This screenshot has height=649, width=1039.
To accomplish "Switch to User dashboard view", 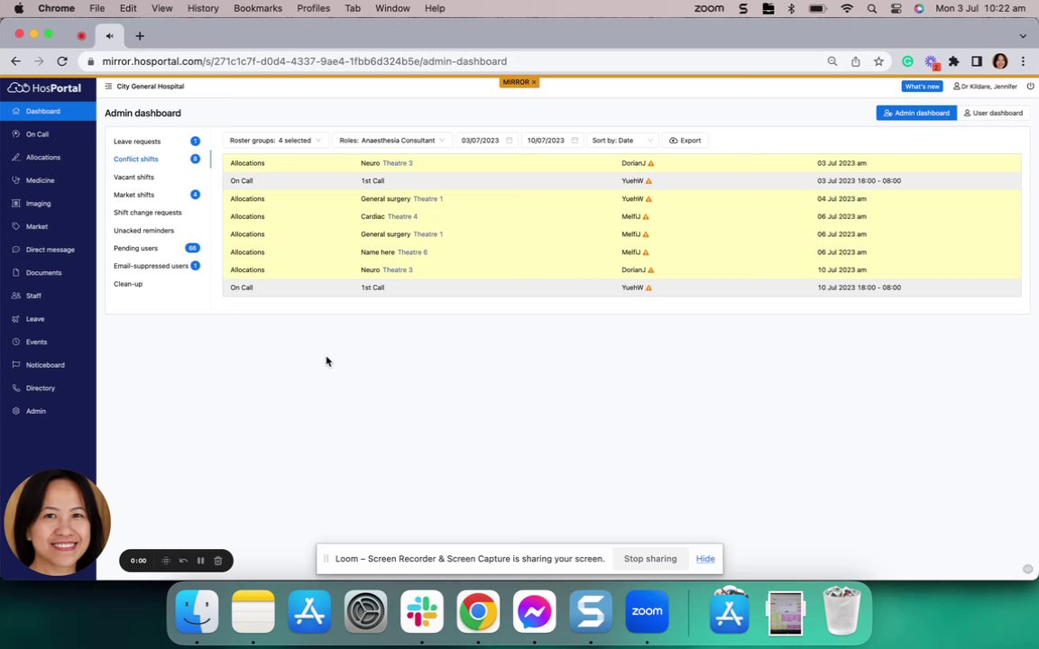I will tap(993, 114).
